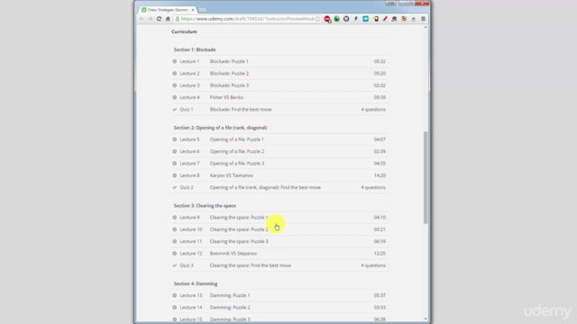Open Lecture 12 Botvinnik VS Stepanov
Image resolution: width=577 pixels, height=324 pixels.
(x=279, y=254)
